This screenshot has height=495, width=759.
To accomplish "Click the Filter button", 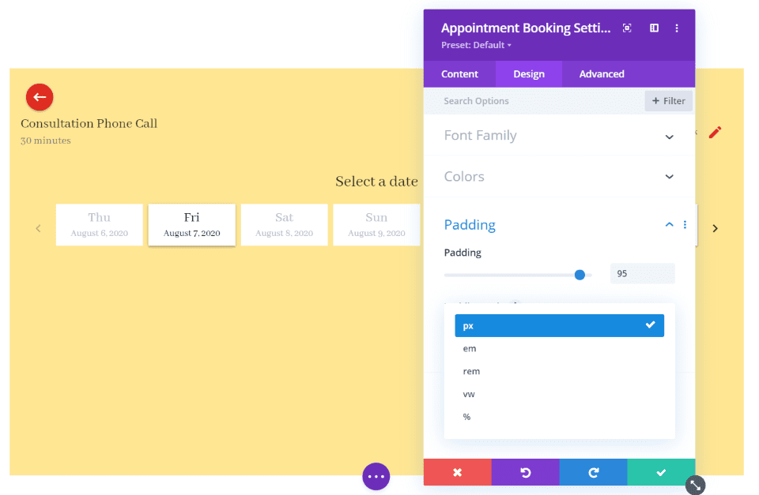I will pyautogui.click(x=668, y=100).
